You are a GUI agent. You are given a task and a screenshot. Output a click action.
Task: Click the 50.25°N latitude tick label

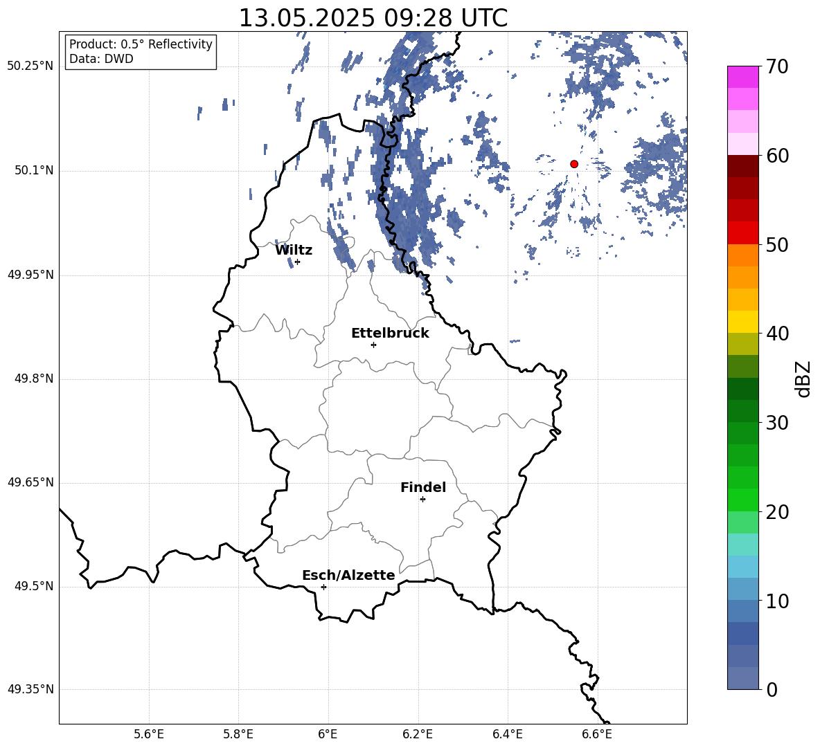30,66
